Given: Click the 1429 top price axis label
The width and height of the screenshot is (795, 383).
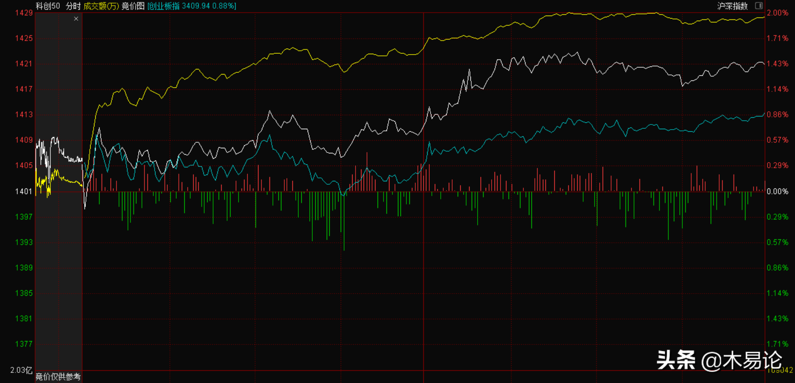Looking at the screenshot, I should 24,13.
